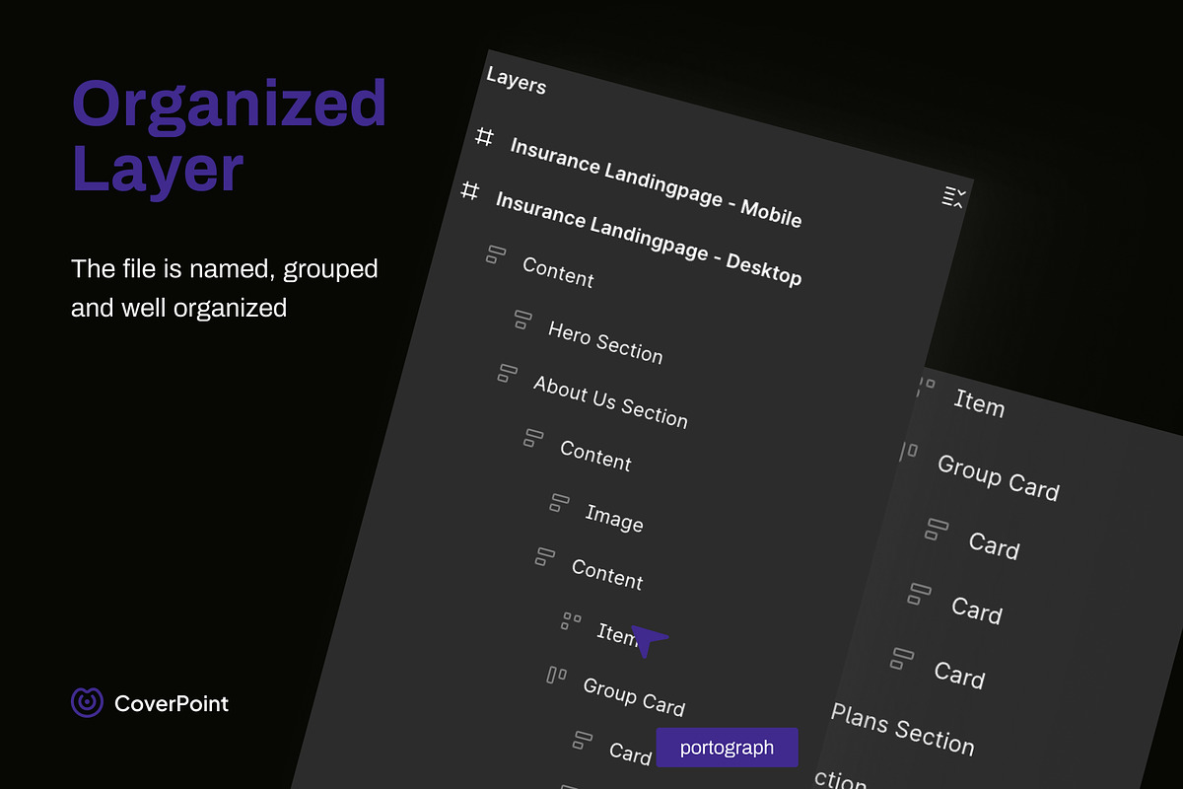Select the Content layer beneath About Us Section
Image resolution: width=1183 pixels, height=789 pixels.
(595, 455)
